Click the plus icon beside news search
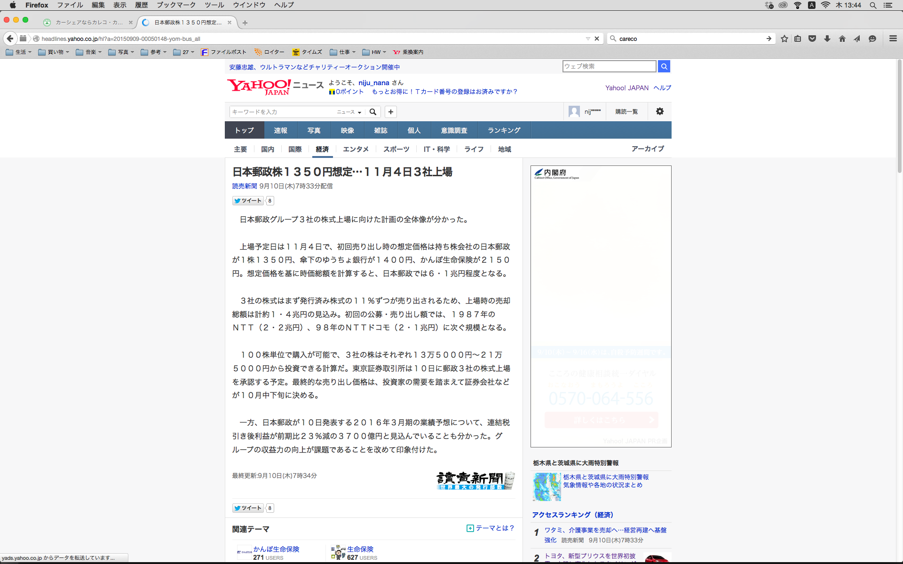 [x=390, y=112]
